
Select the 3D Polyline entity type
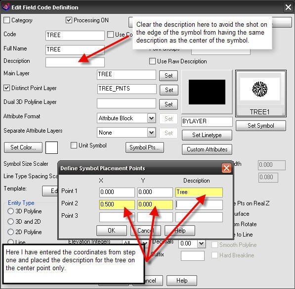(x=10, y=211)
